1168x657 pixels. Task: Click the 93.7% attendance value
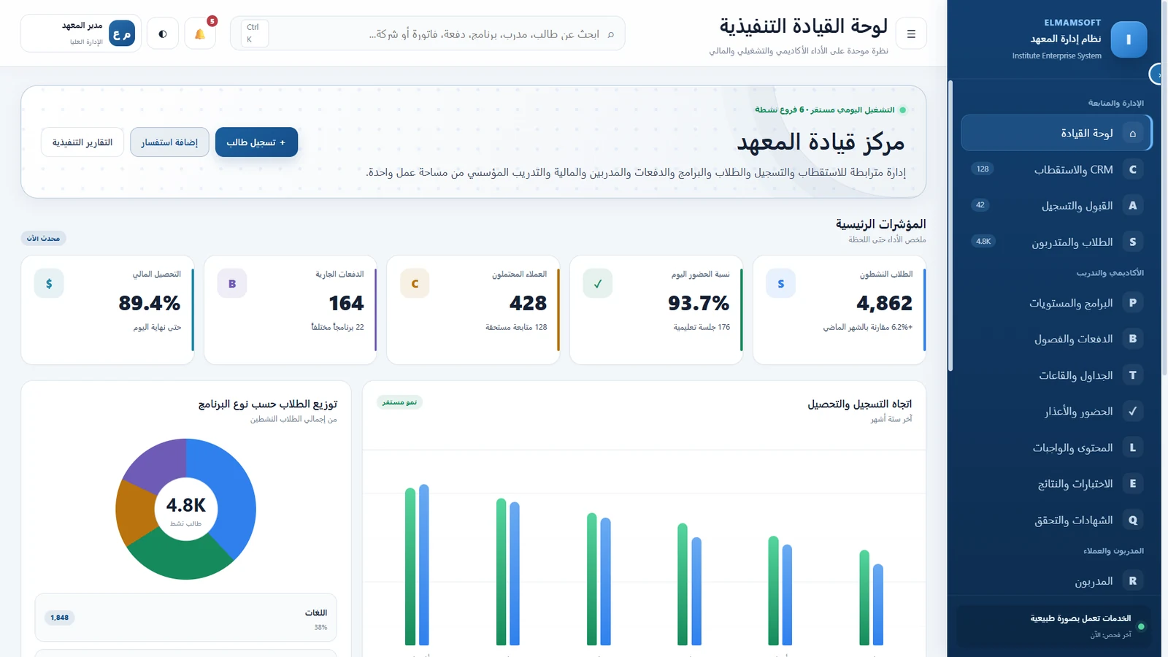[x=699, y=303]
